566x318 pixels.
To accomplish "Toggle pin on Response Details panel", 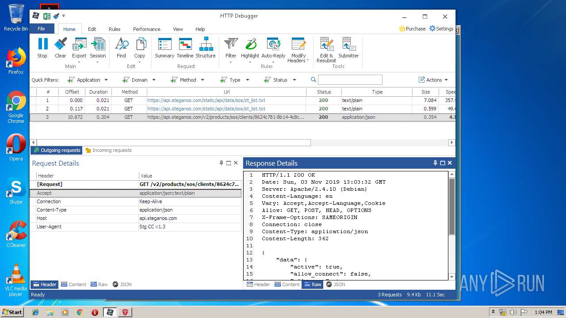I will pyautogui.click(x=435, y=163).
